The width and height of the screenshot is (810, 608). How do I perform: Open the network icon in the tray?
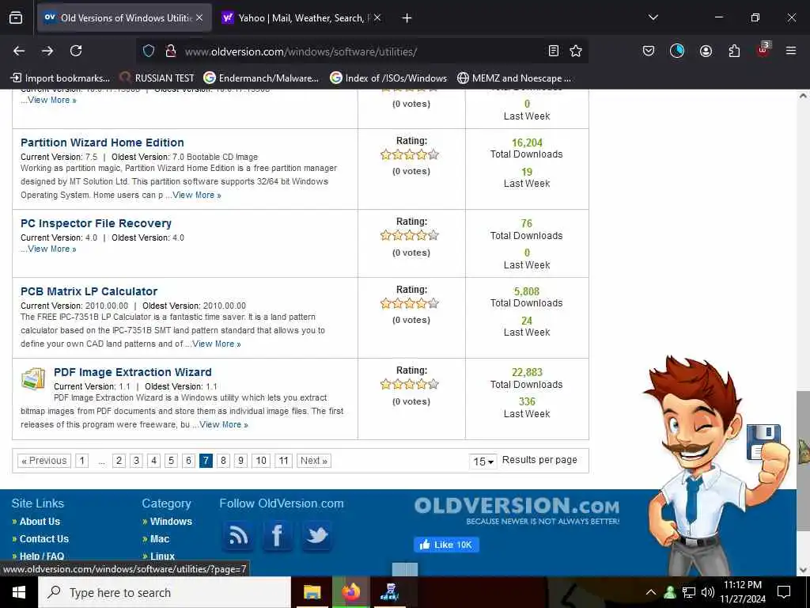pyautogui.click(x=689, y=592)
